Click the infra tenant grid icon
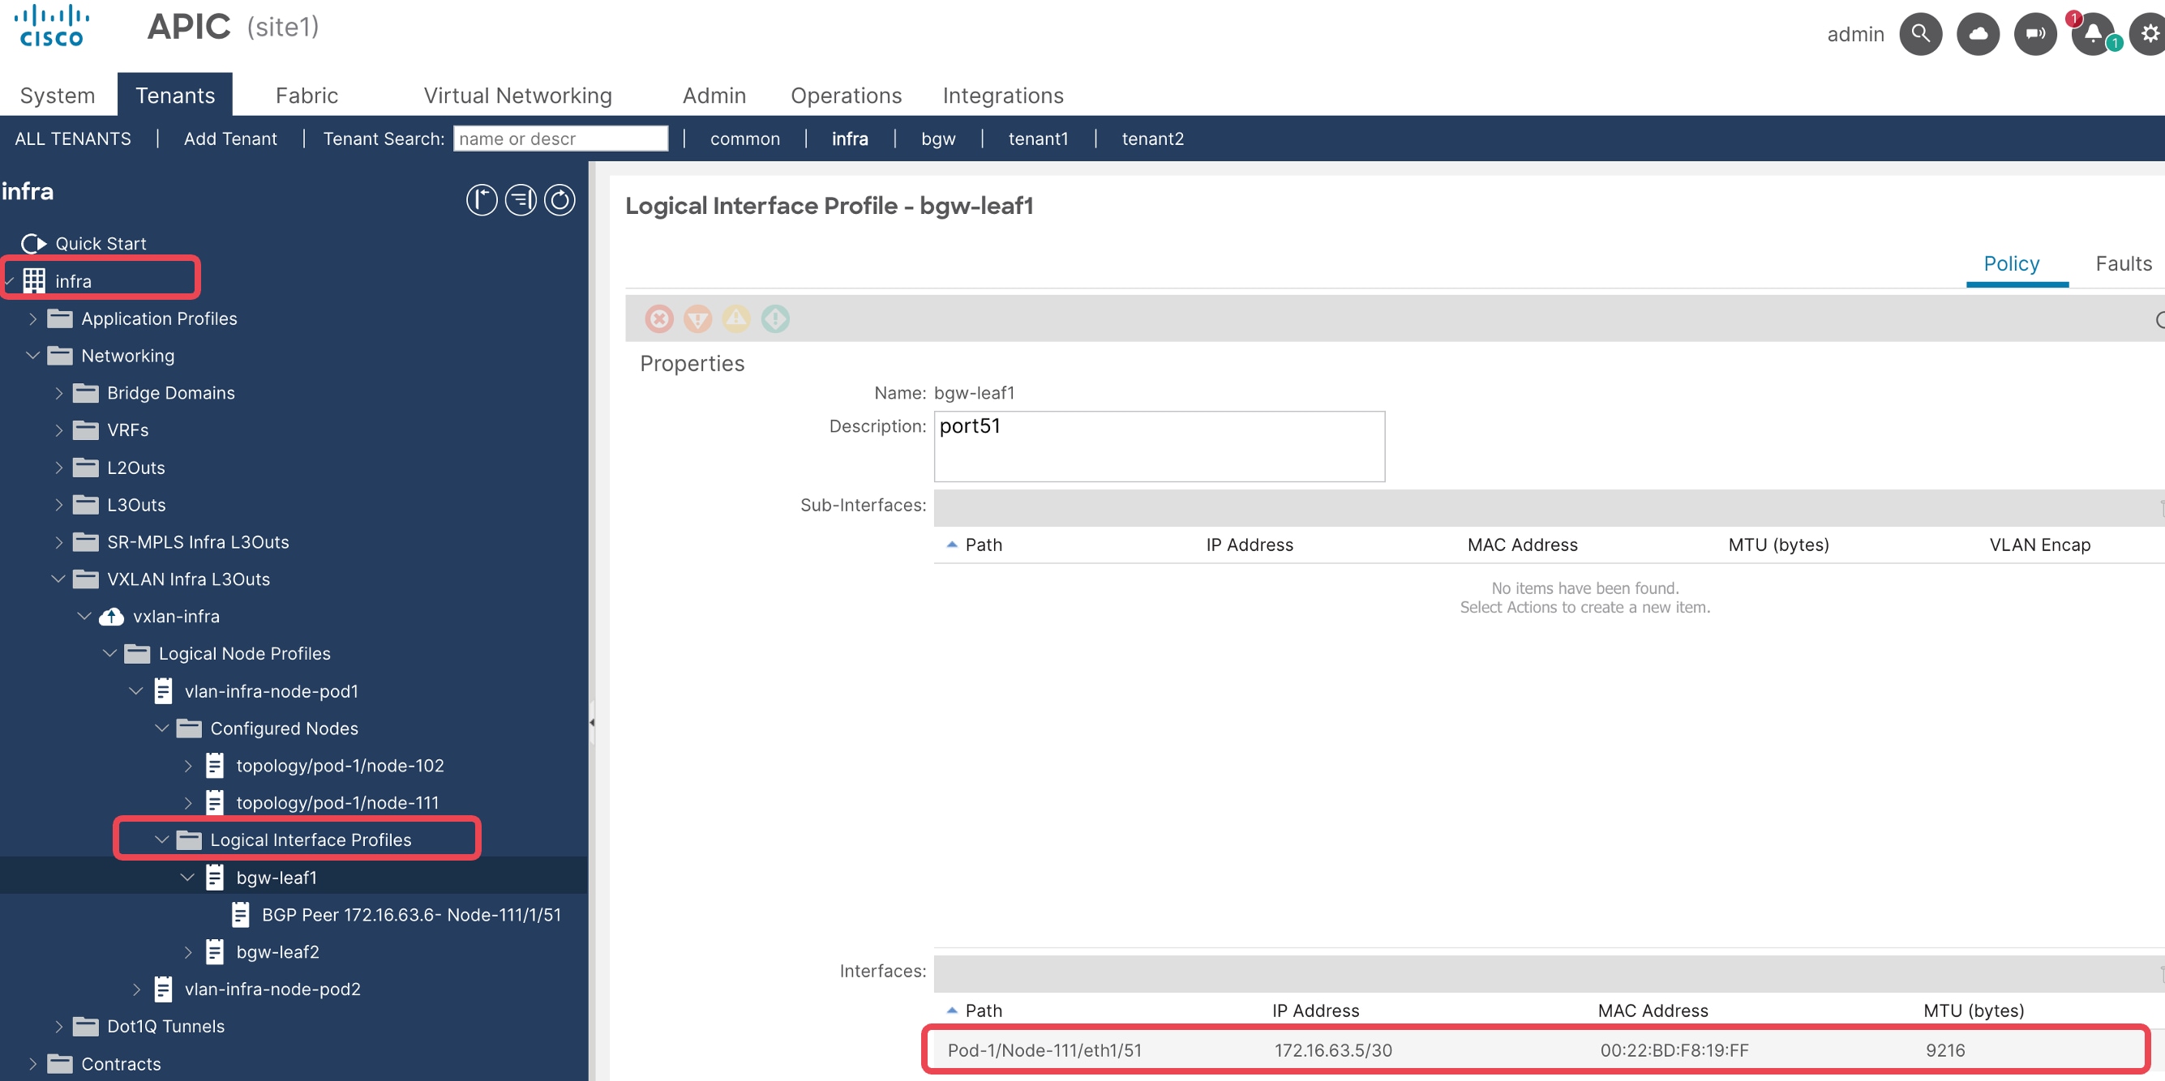Screen dimensions: 2165x1081 33,280
